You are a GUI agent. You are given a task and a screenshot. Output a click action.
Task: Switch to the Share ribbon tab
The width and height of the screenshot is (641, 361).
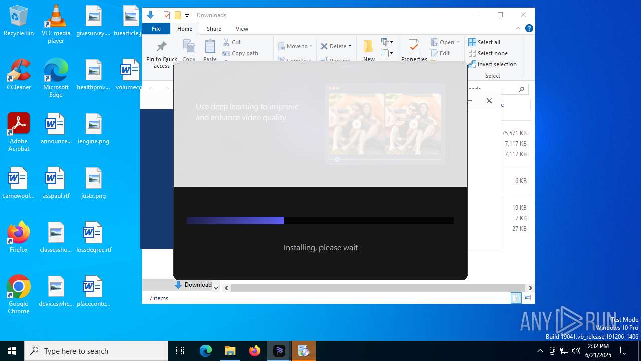point(214,29)
